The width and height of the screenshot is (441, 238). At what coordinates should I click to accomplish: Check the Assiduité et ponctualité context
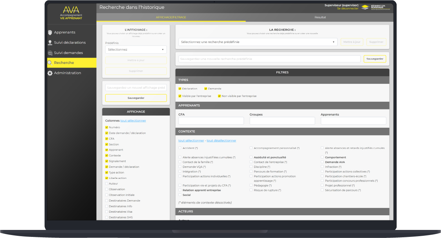tap(251, 157)
